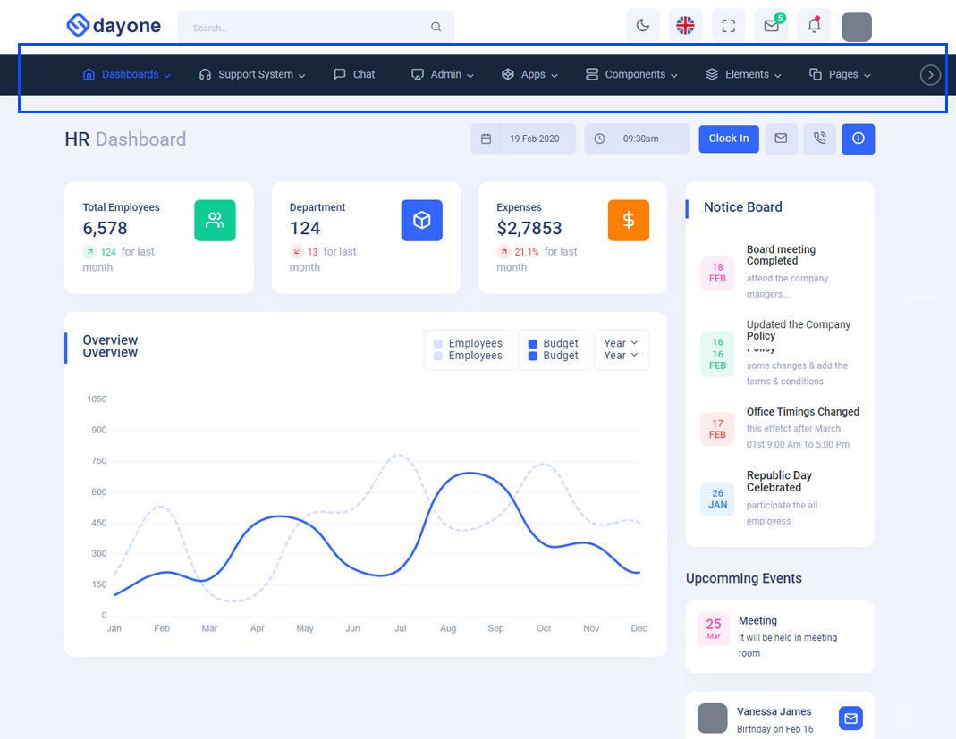The image size is (956, 739).
Task: Open the Year dropdown in Overview
Action: pyautogui.click(x=621, y=349)
